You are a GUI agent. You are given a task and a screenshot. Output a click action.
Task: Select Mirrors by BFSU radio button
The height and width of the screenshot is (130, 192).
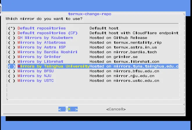(x=12, y=71)
